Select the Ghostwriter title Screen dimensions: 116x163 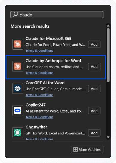coord(36,127)
